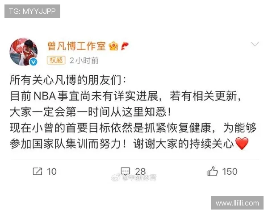268x214 pixels.
Task: Click the red koi fish badge
Action: [125, 46]
